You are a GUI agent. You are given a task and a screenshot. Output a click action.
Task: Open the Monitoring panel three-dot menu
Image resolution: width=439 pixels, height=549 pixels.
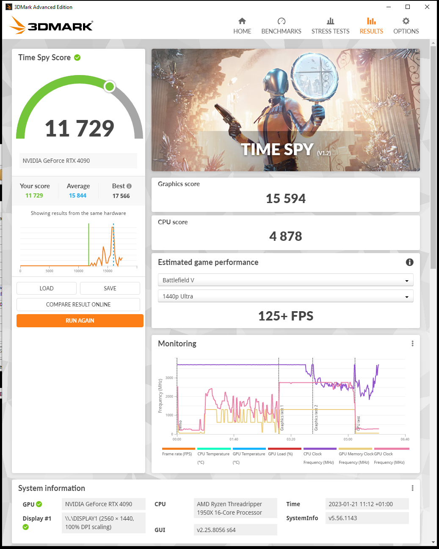[412, 343]
